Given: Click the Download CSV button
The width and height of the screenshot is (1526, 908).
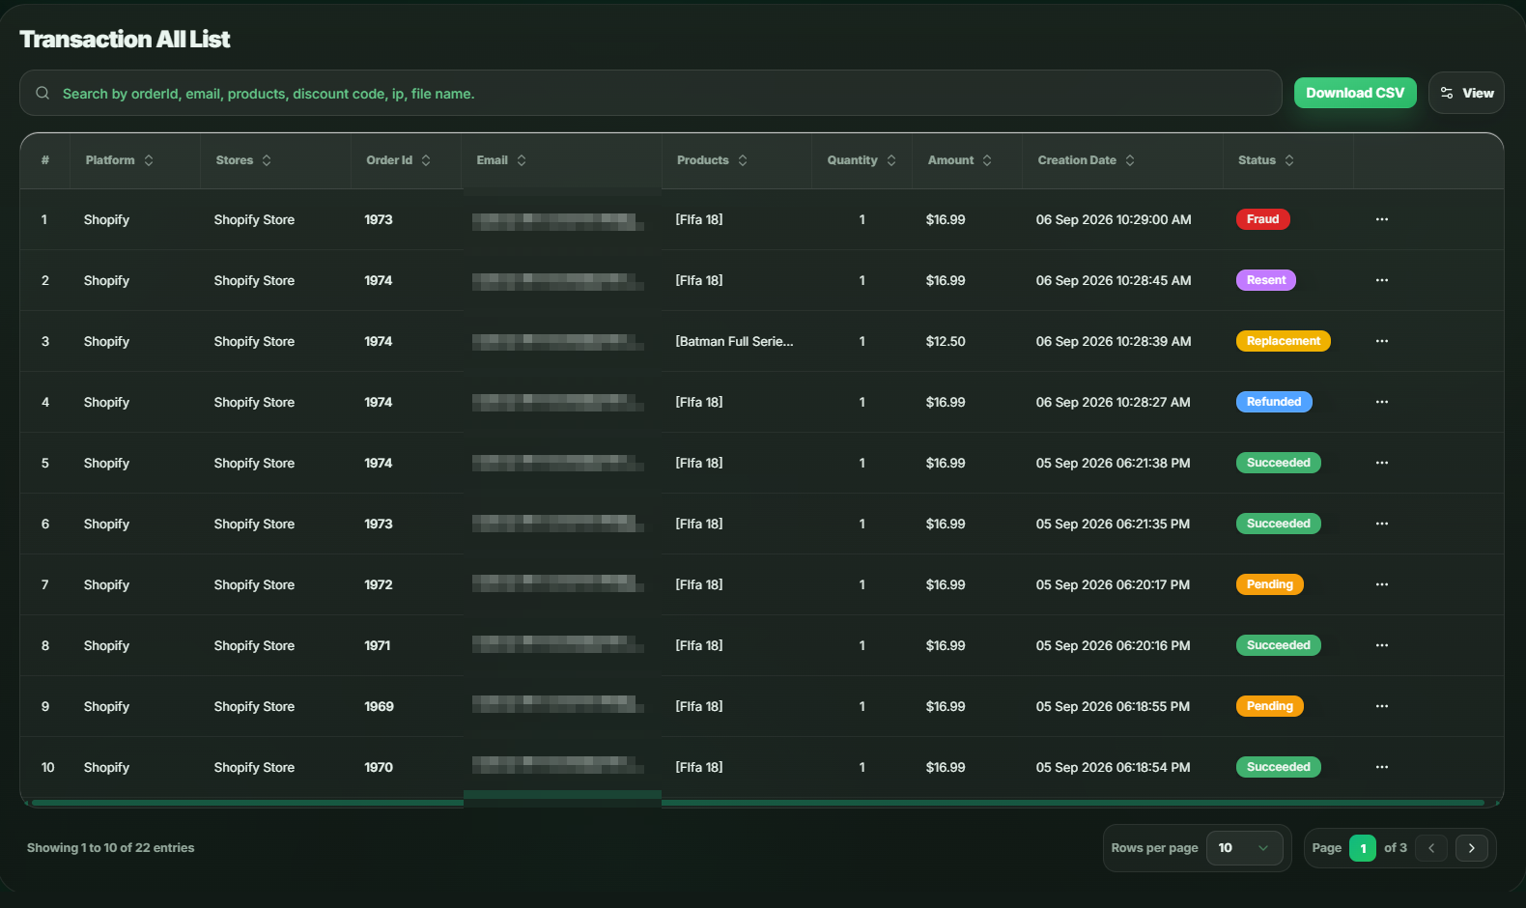Looking at the screenshot, I should coord(1355,93).
